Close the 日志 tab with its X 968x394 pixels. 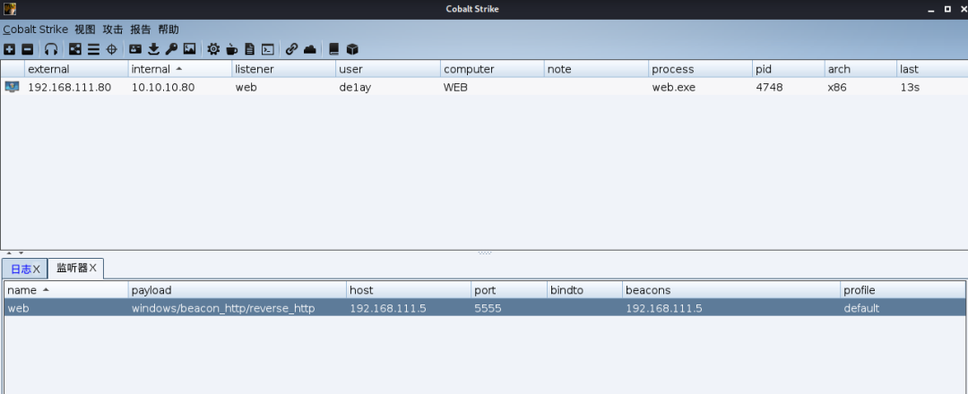[37, 269]
